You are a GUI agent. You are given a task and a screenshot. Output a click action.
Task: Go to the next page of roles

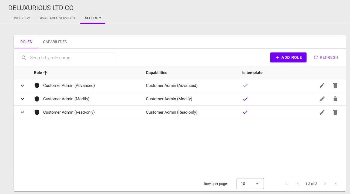pos(325,184)
